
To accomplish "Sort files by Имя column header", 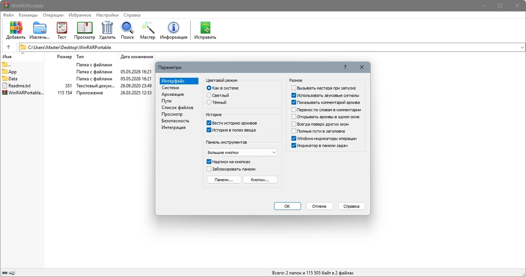I will click(x=22, y=56).
